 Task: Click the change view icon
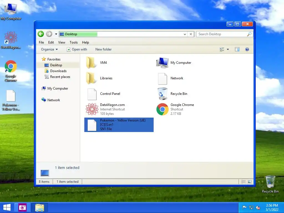click(222, 49)
